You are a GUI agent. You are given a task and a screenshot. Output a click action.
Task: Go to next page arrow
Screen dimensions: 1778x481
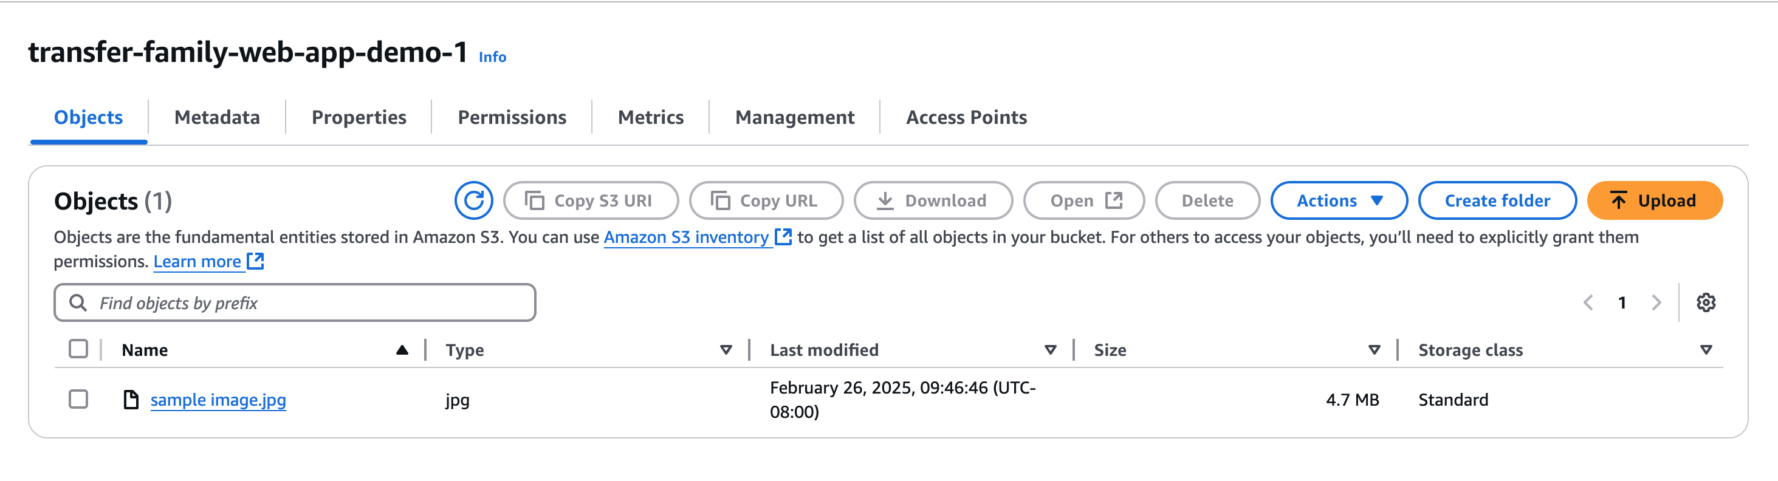[x=1656, y=302]
